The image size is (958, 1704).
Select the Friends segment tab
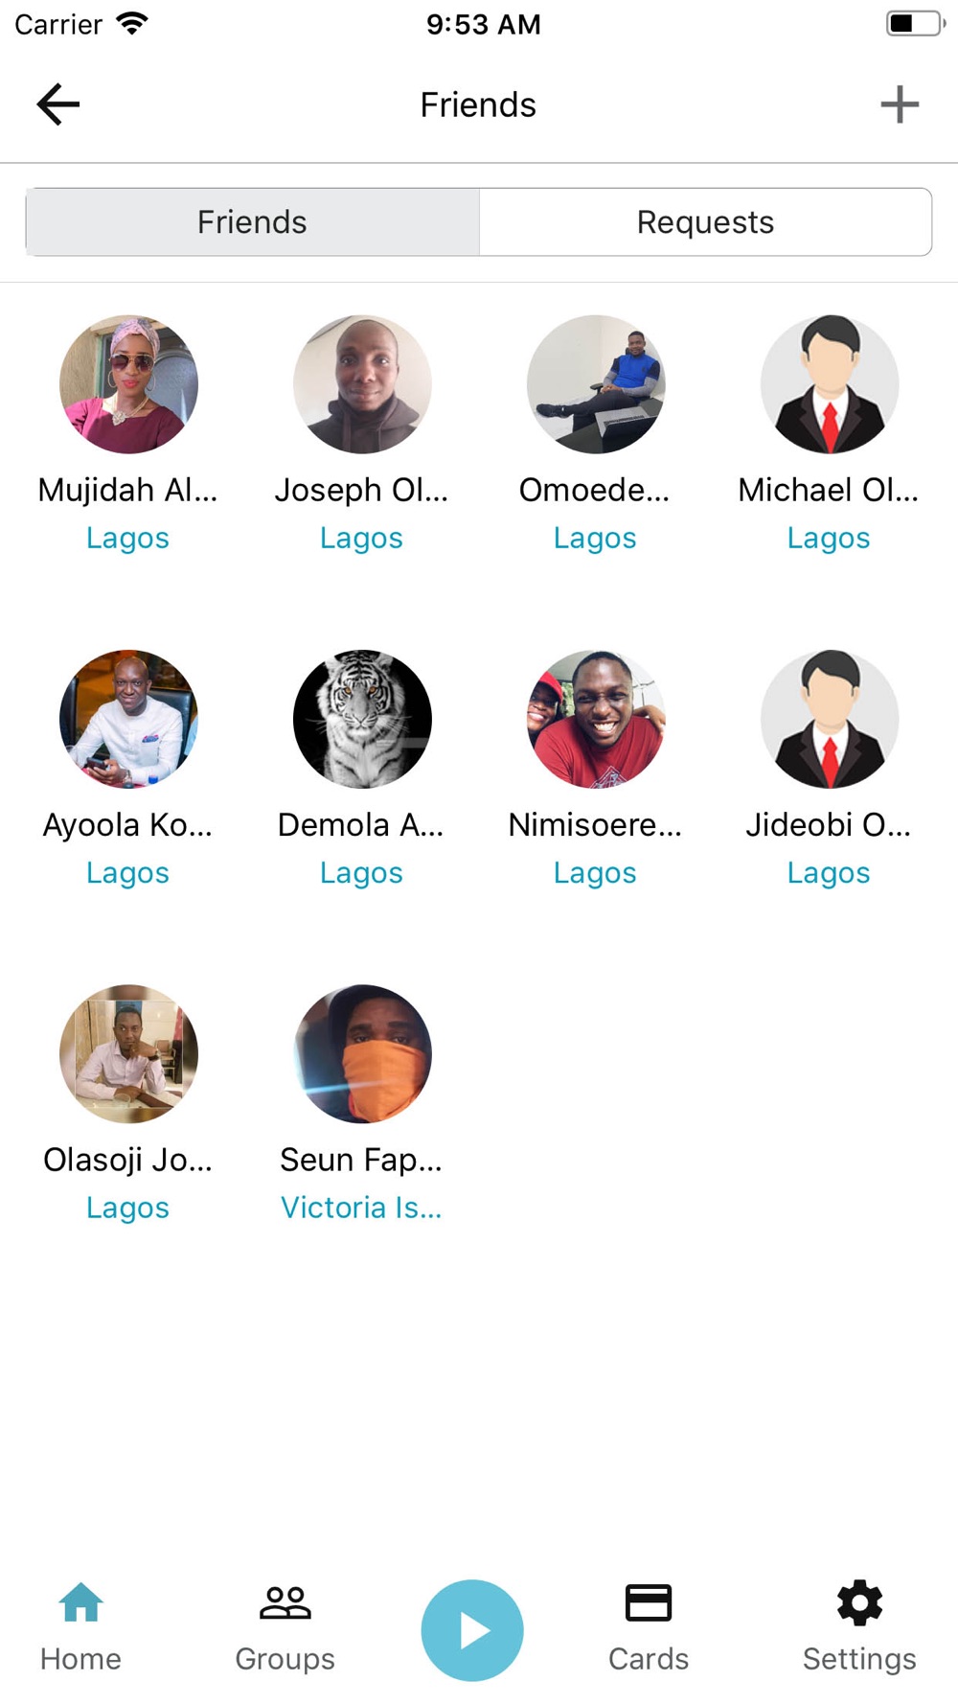(252, 222)
